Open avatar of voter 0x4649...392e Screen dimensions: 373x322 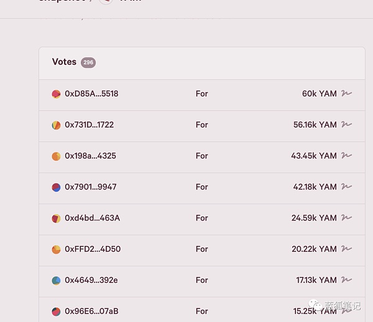(57, 281)
